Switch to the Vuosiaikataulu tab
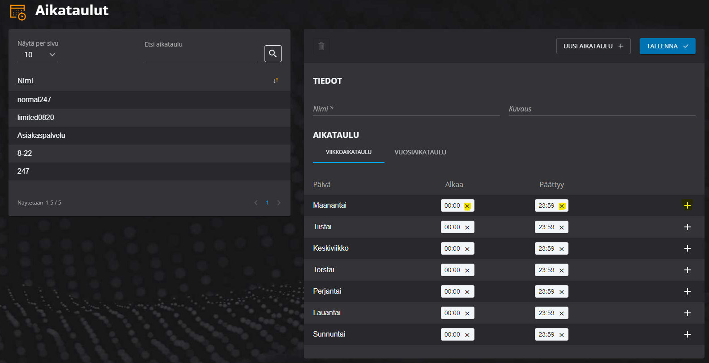 coord(420,152)
